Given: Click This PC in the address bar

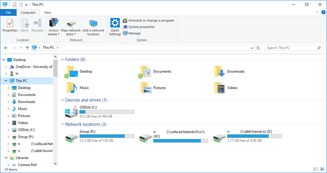Looking at the screenshot, I should [x=49, y=48].
